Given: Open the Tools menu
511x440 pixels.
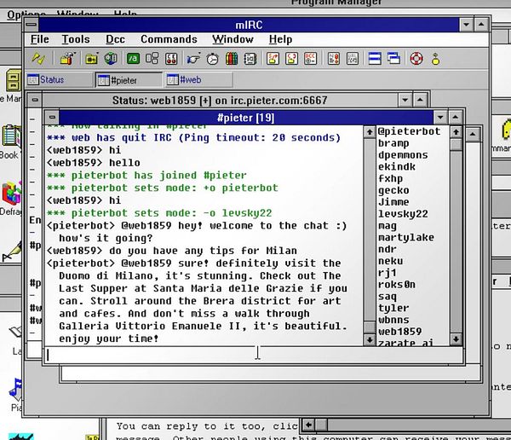Looking at the screenshot, I should 76,39.
